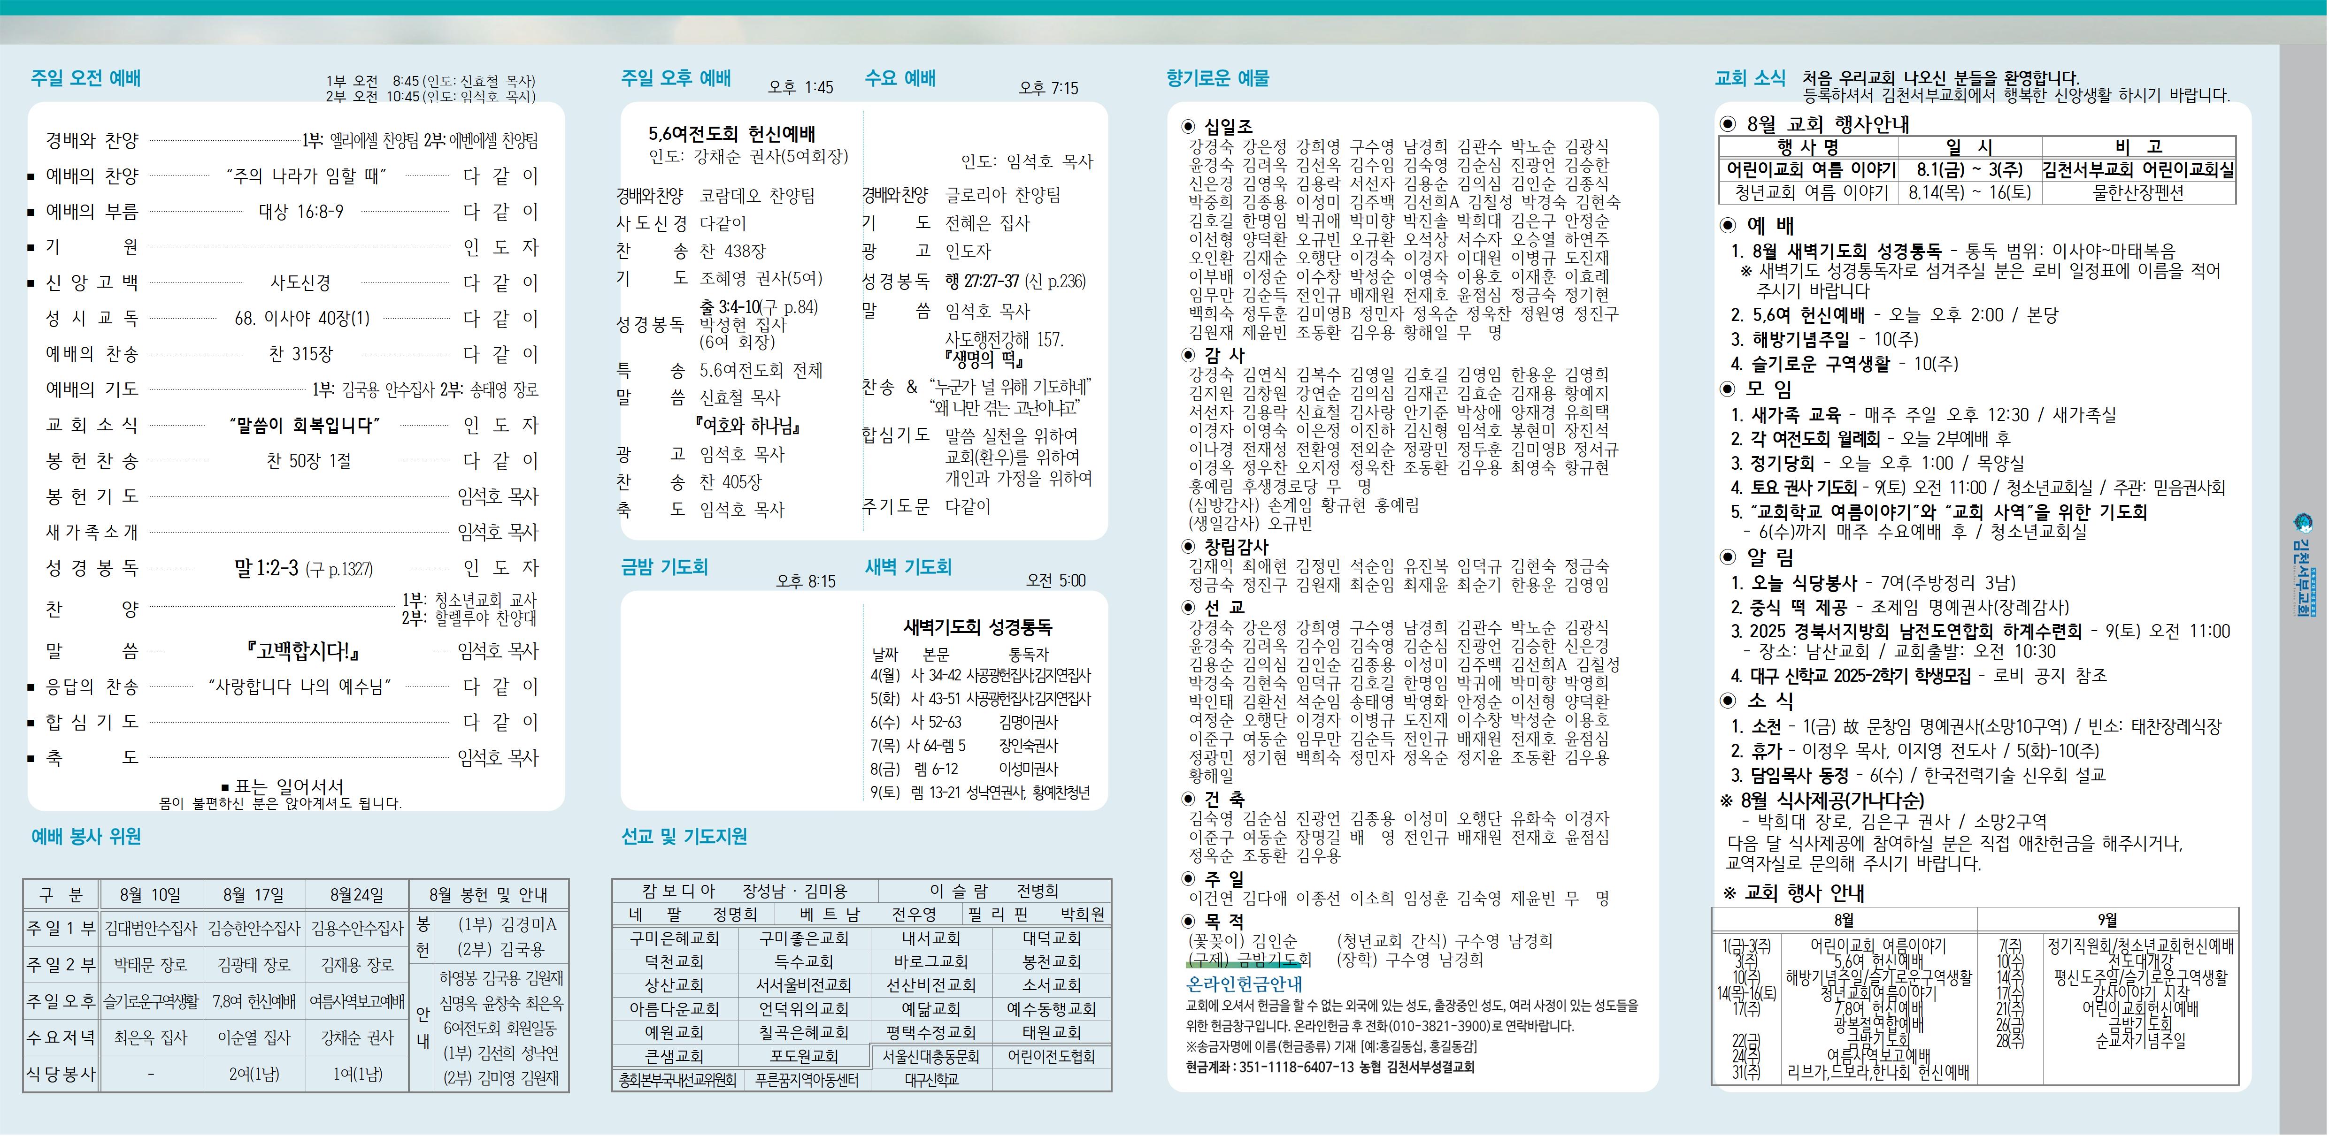Select the '8(금) 렘 6-12' reading row
The height and width of the screenshot is (1136, 2329).
click(x=964, y=769)
